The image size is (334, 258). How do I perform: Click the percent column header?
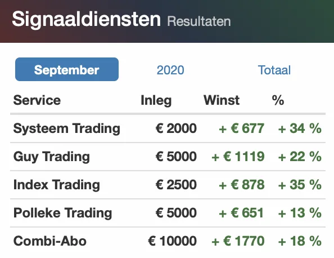coord(278,100)
